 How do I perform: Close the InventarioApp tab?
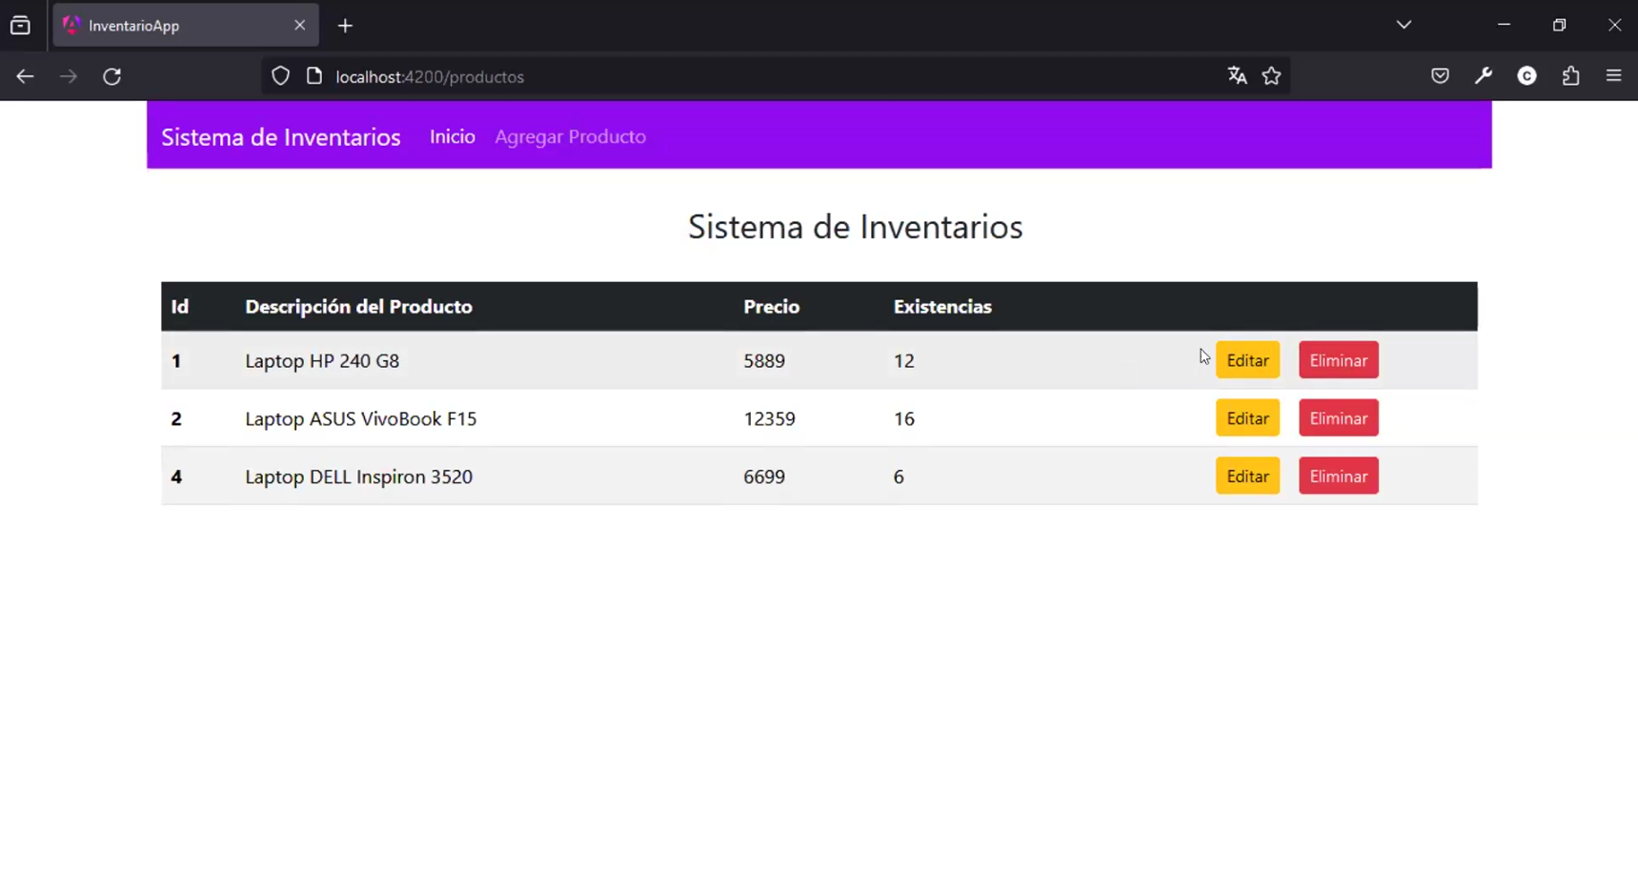click(x=299, y=26)
